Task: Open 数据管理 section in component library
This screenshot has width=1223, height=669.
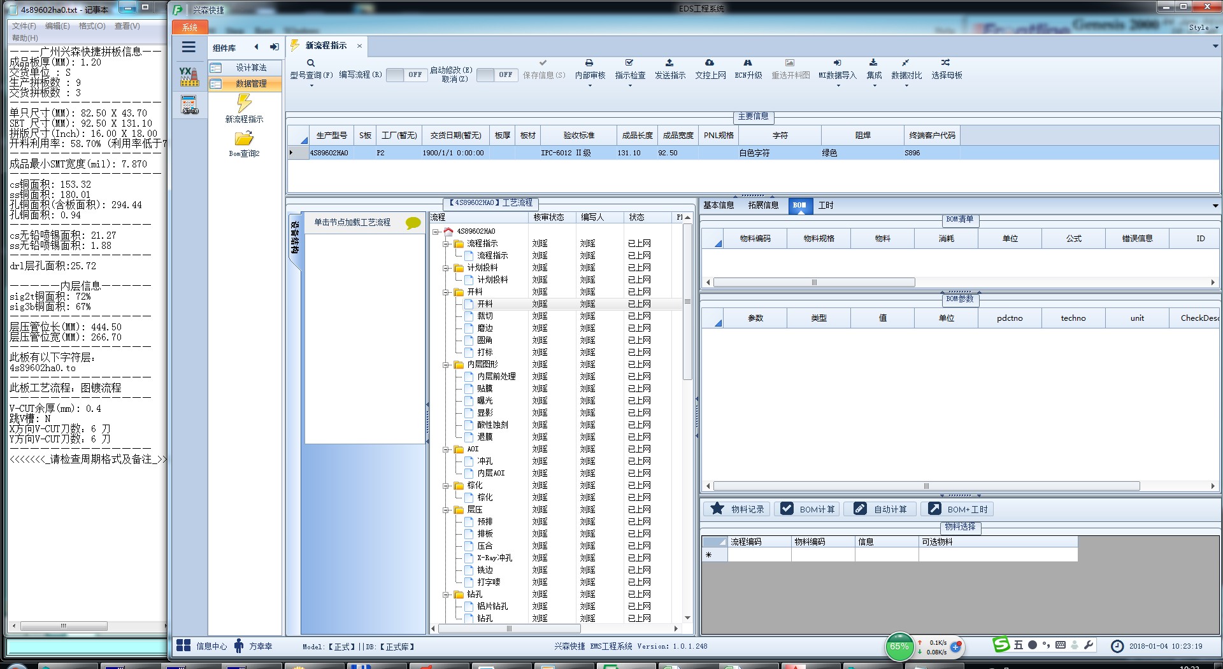Action: click(x=245, y=83)
